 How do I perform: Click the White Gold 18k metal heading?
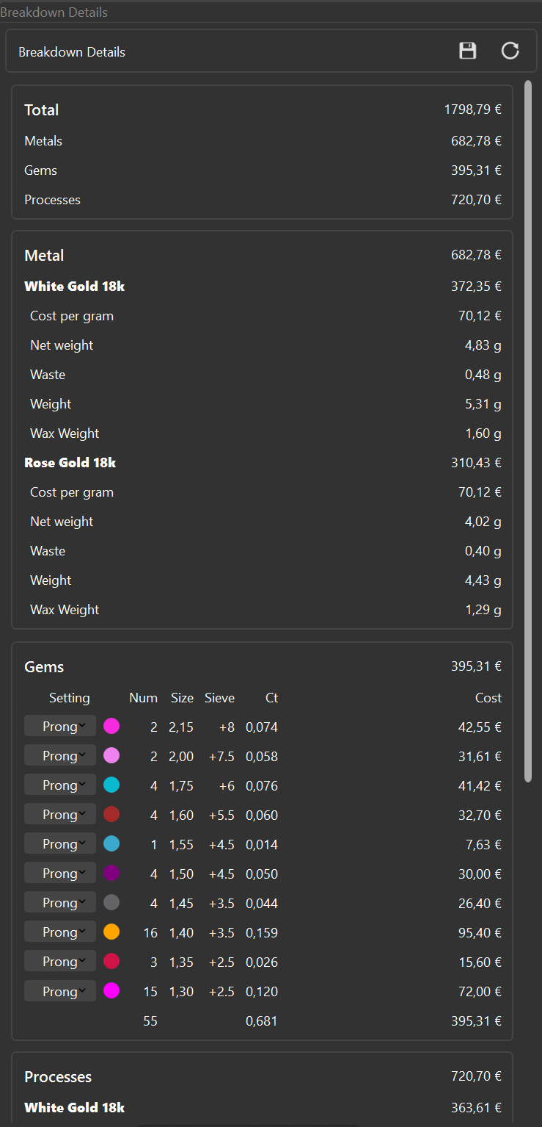[74, 287]
